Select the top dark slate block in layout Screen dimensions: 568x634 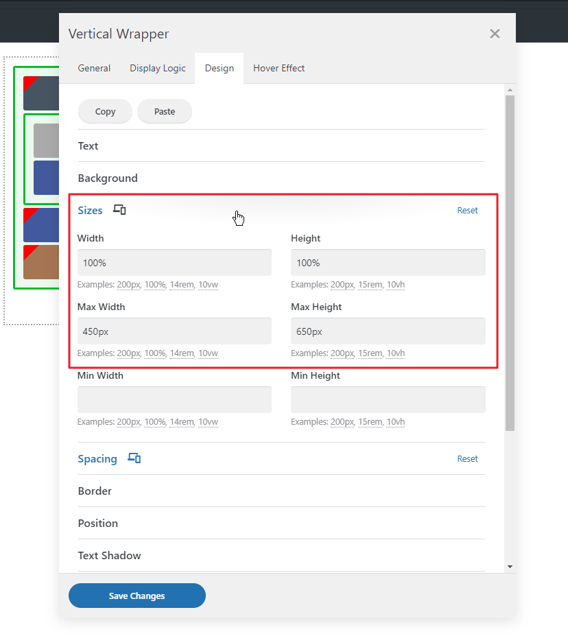pyautogui.click(x=41, y=93)
